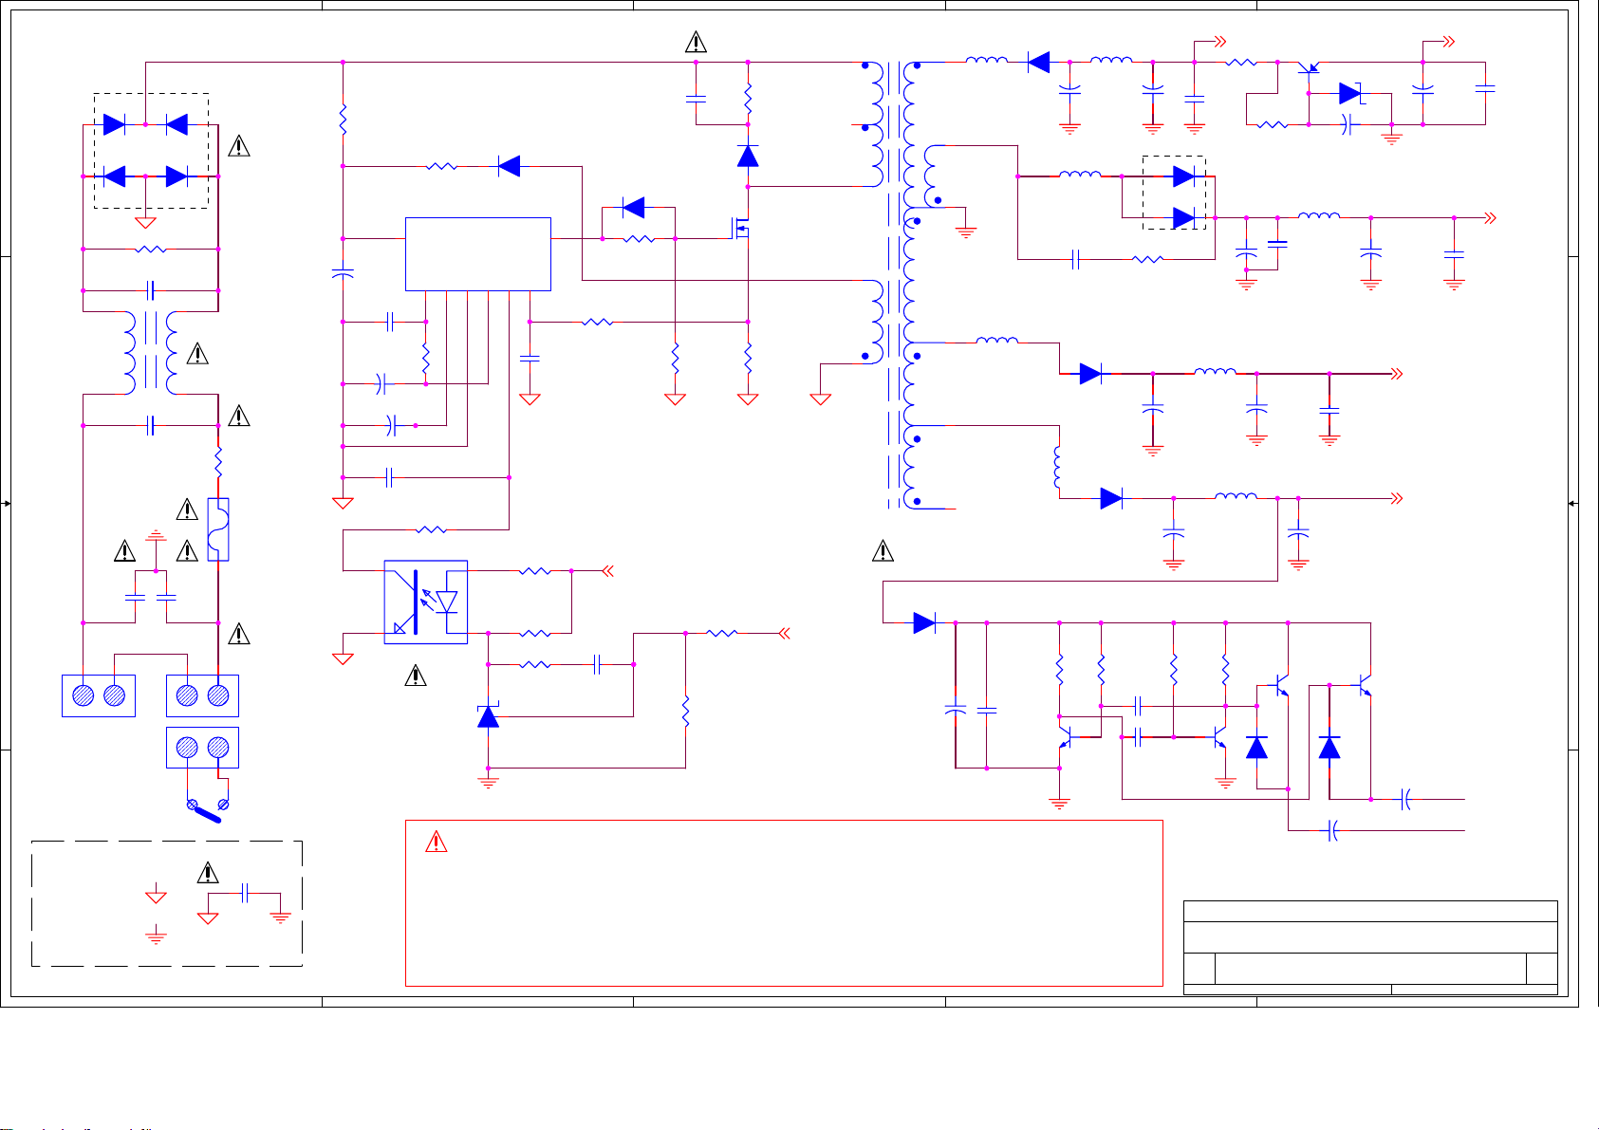
Task: Click the large red-bordered notice box
Action: (x=784, y=903)
